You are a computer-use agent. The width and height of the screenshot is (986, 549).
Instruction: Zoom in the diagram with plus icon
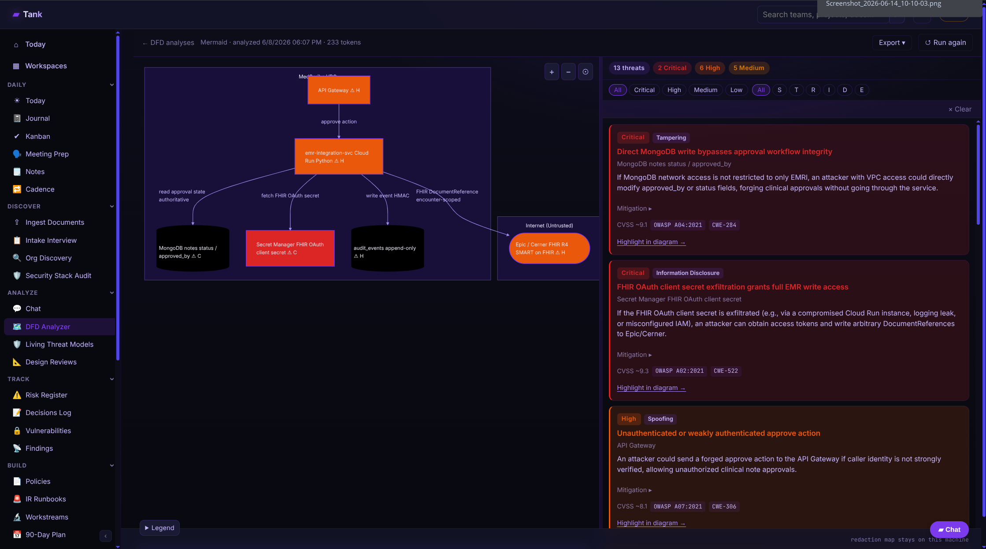pyautogui.click(x=552, y=72)
